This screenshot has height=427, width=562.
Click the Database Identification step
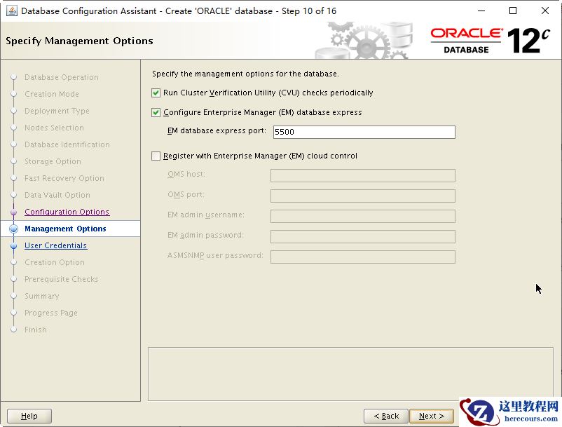tap(67, 145)
